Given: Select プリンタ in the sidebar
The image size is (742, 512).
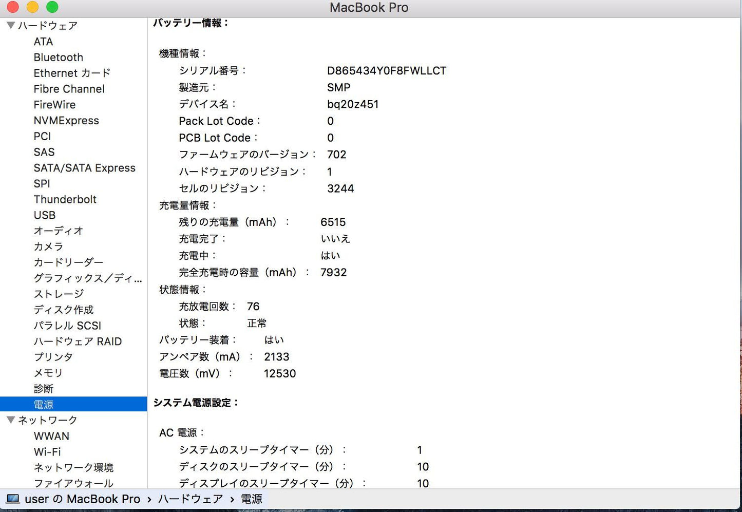Looking at the screenshot, I should coord(53,357).
